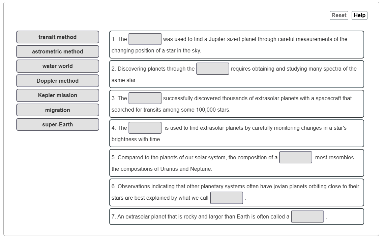Click the blank in question 5
This screenshot has height=240, width=384.
pos(296,157)
